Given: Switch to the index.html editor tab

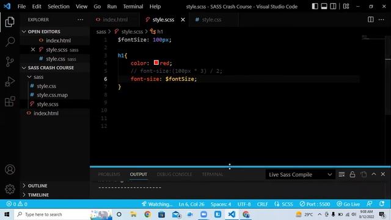Looking at the screenshot, I should [115, 20].
